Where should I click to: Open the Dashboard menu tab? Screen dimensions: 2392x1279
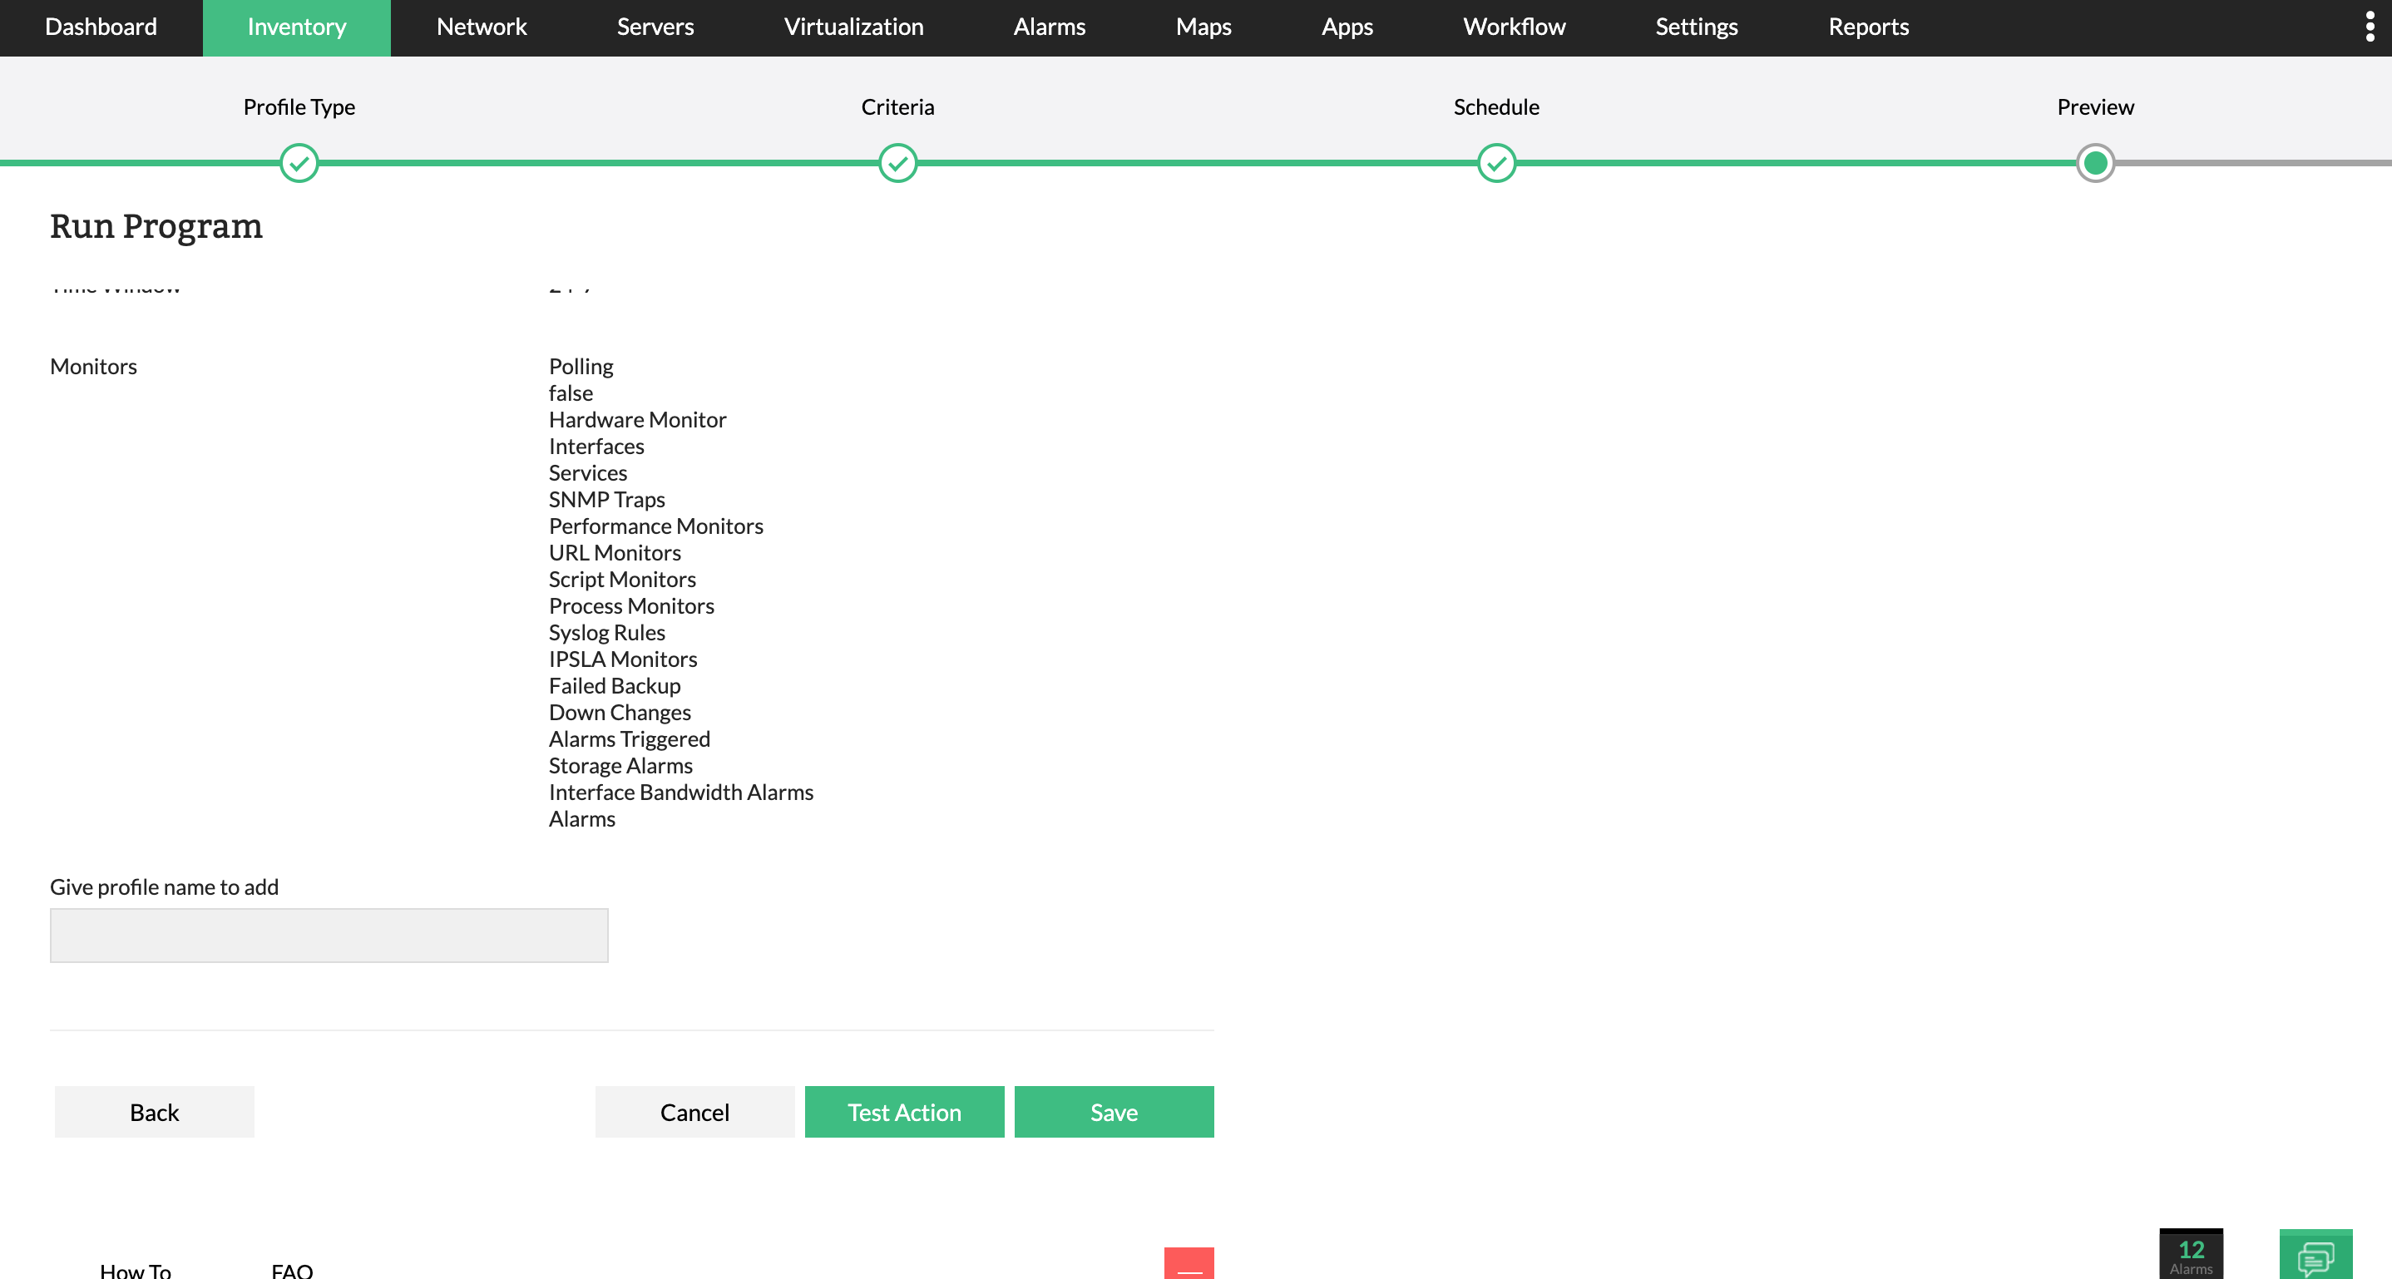[x=101, y=27]
